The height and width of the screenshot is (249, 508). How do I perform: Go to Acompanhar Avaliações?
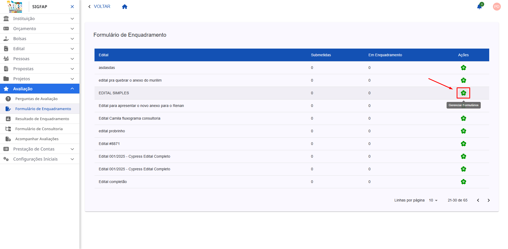coord(37,139)
